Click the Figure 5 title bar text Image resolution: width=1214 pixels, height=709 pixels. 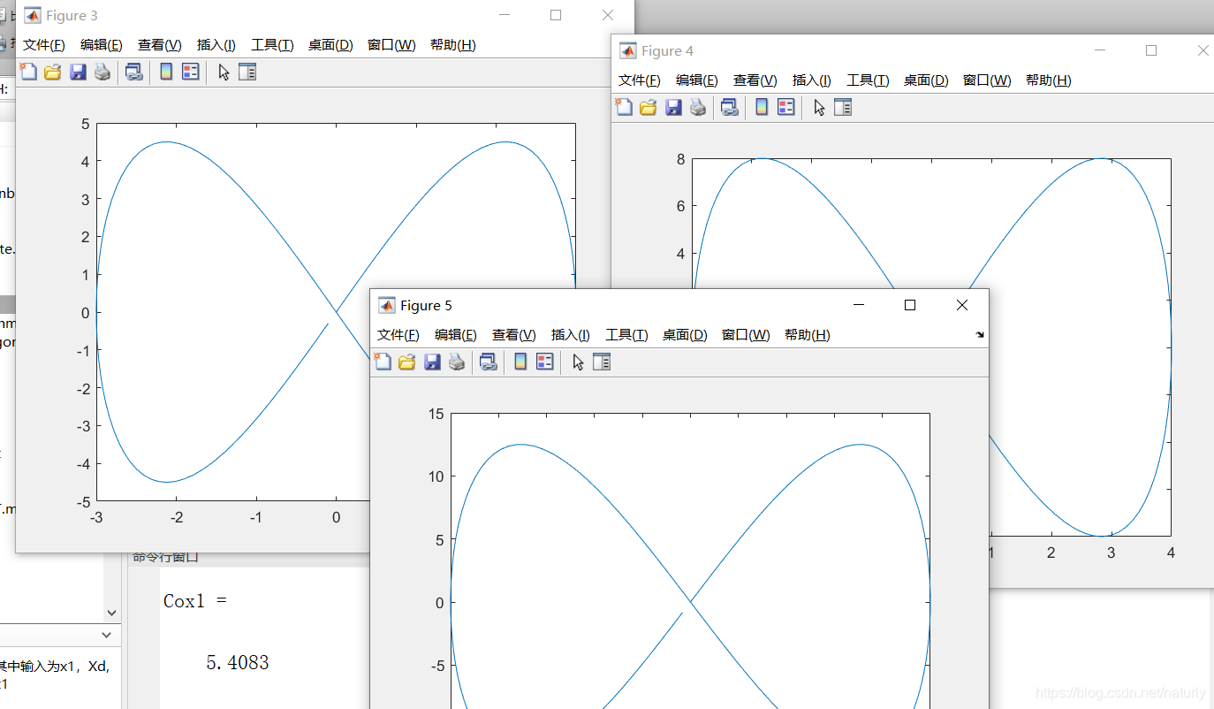tap(426, 305)
